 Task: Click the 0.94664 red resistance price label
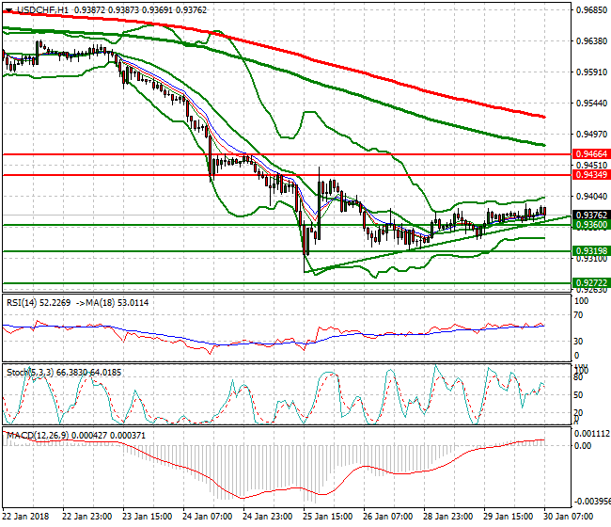(x=591, y=154)
